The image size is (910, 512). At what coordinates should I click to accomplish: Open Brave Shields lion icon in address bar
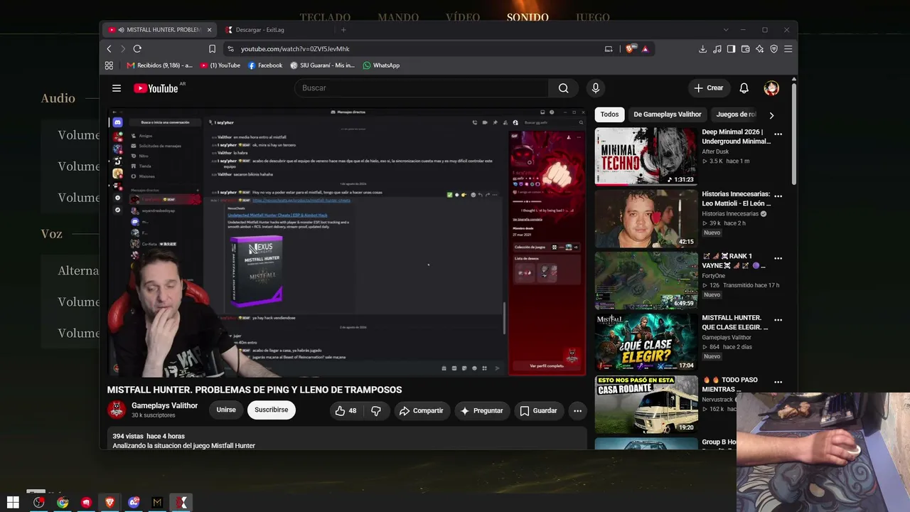[x=630, y=49]
